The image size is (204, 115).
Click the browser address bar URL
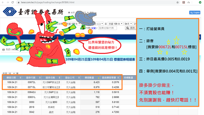click(x=48, y=2)
